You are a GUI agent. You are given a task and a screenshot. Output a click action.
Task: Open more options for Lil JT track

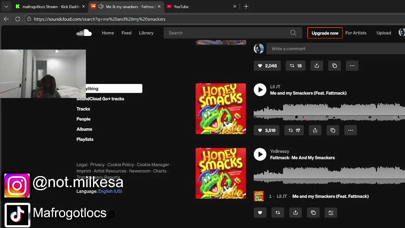pos(351,130)
